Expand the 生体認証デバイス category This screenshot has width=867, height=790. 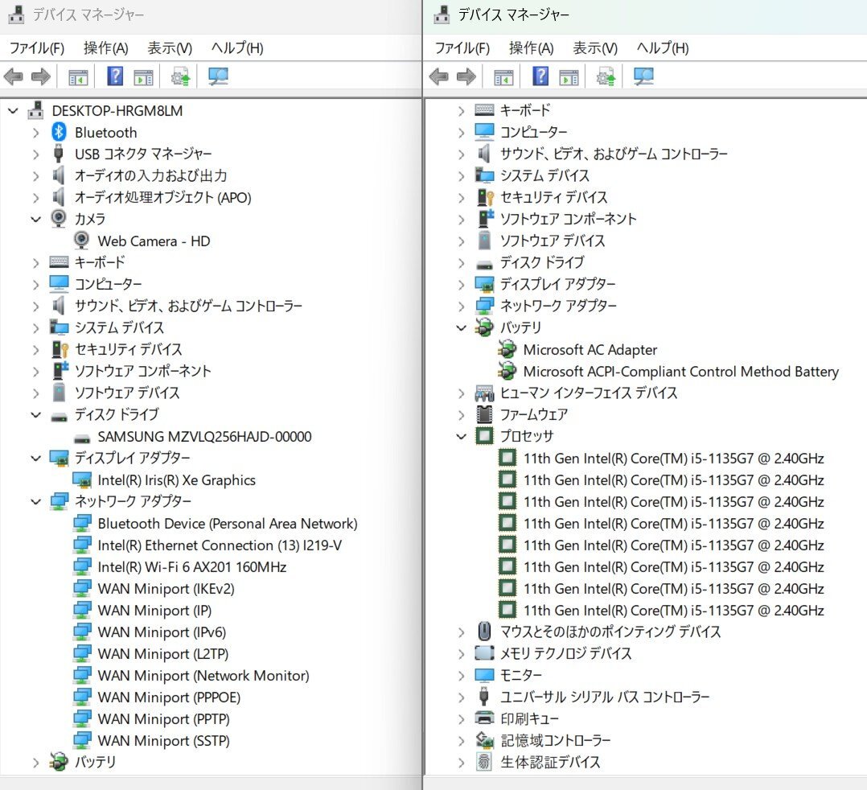click(x=461, y=762)
